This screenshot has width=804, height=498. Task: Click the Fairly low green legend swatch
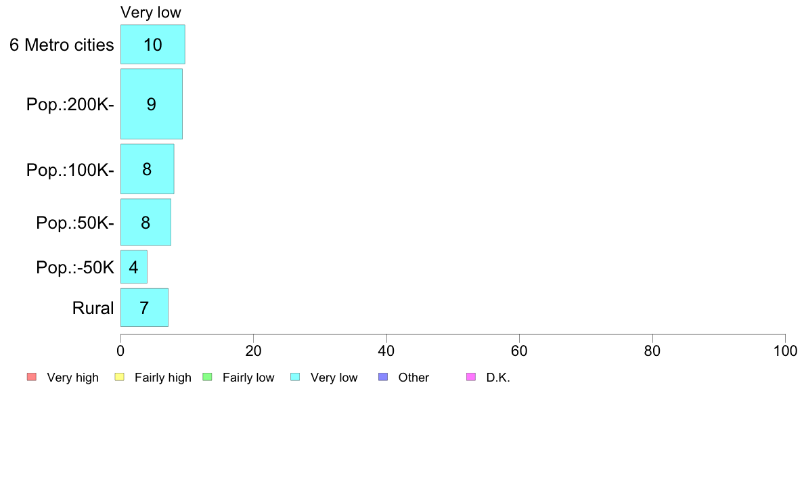208,377
